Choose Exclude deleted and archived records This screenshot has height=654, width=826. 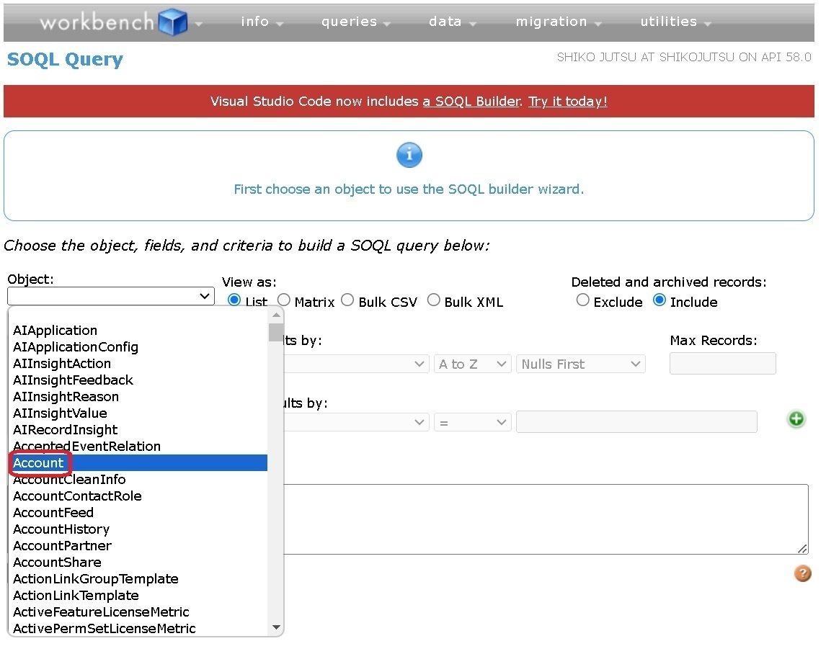tap(582, 300)
